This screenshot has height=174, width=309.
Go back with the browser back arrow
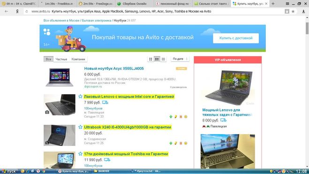tap(6, 11)
